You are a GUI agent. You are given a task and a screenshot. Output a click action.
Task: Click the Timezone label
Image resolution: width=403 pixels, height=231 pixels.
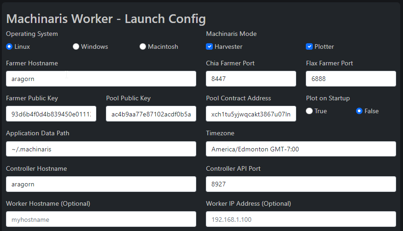220,133
